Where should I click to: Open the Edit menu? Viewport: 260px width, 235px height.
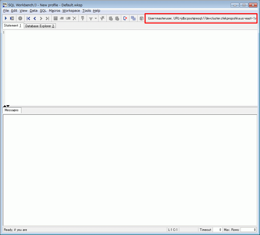click(14, 11)
